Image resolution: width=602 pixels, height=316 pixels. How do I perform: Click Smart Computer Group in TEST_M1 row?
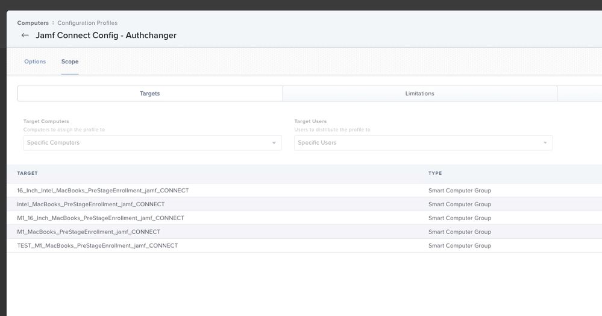coord(460,246)
